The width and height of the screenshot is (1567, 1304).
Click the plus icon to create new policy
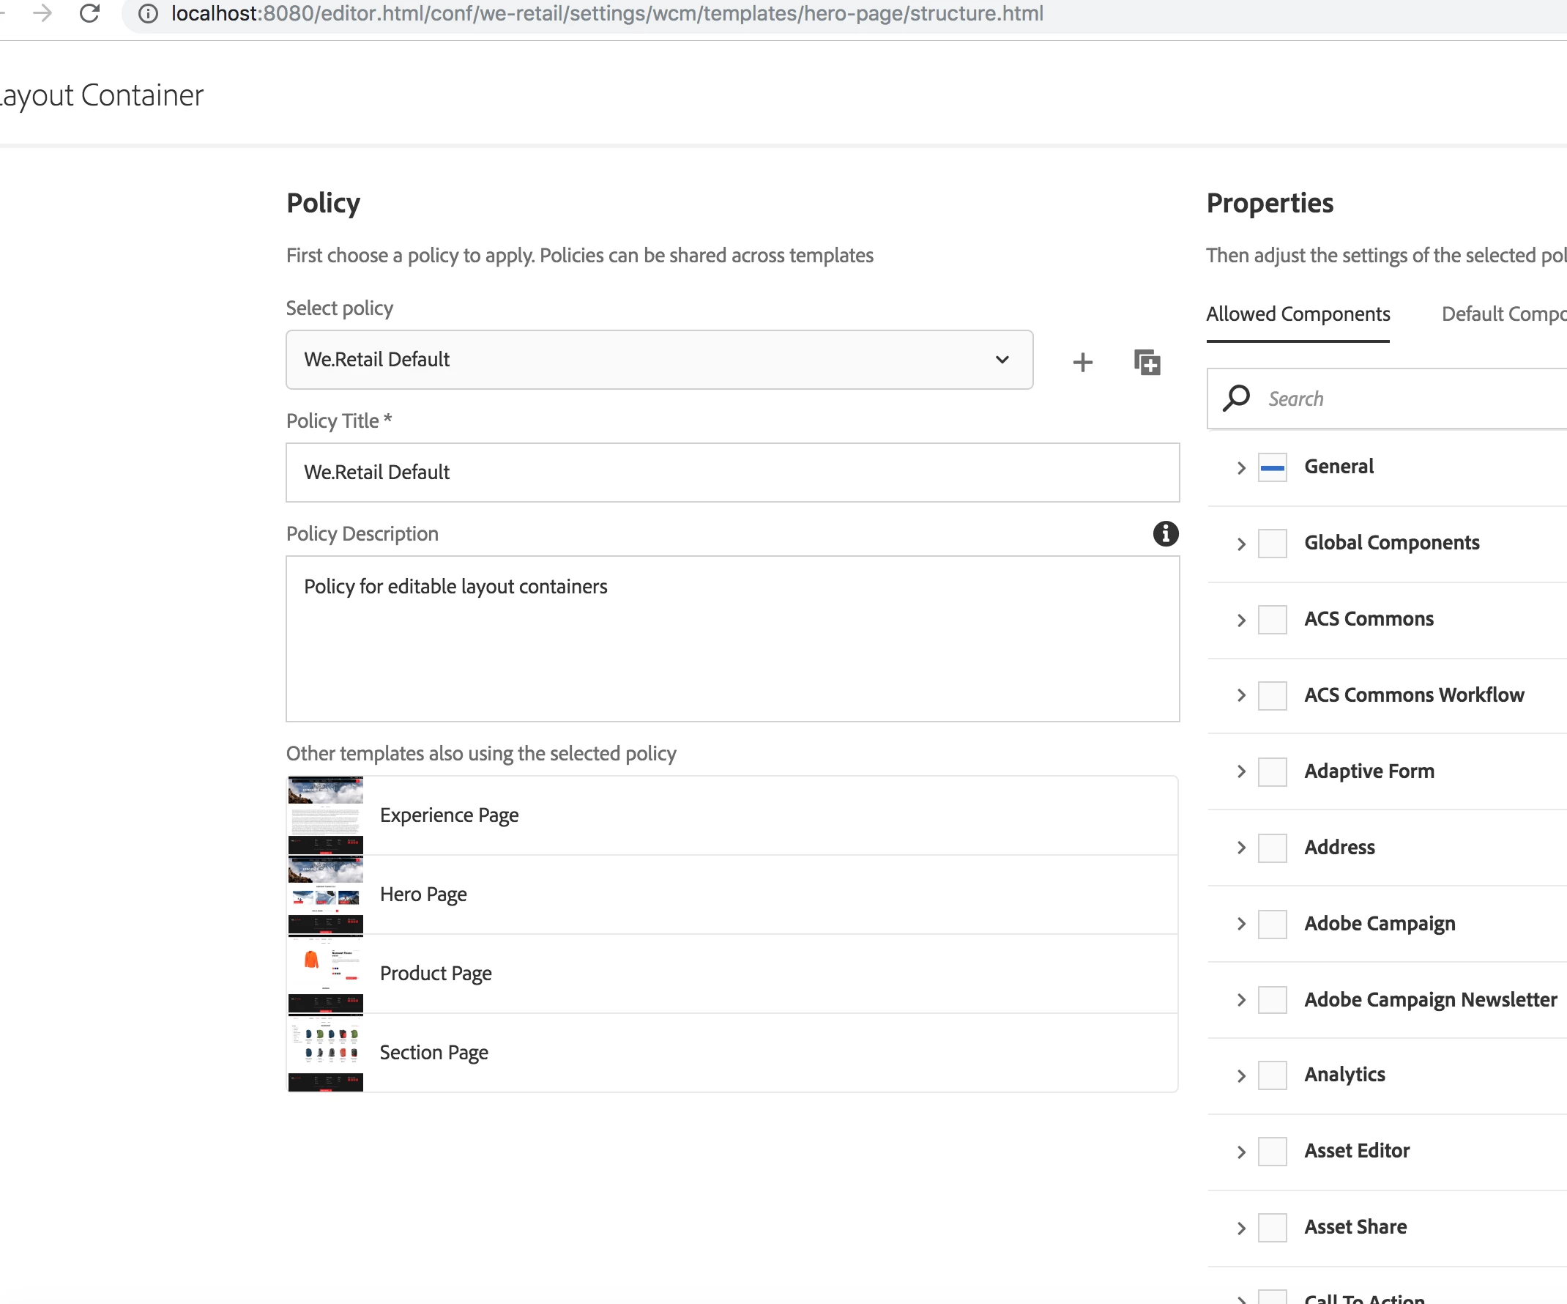[x=1082, y=363]
